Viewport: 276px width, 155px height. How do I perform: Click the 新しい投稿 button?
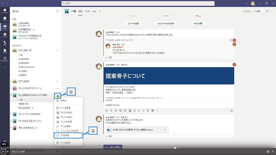click(x=113, y=147)
